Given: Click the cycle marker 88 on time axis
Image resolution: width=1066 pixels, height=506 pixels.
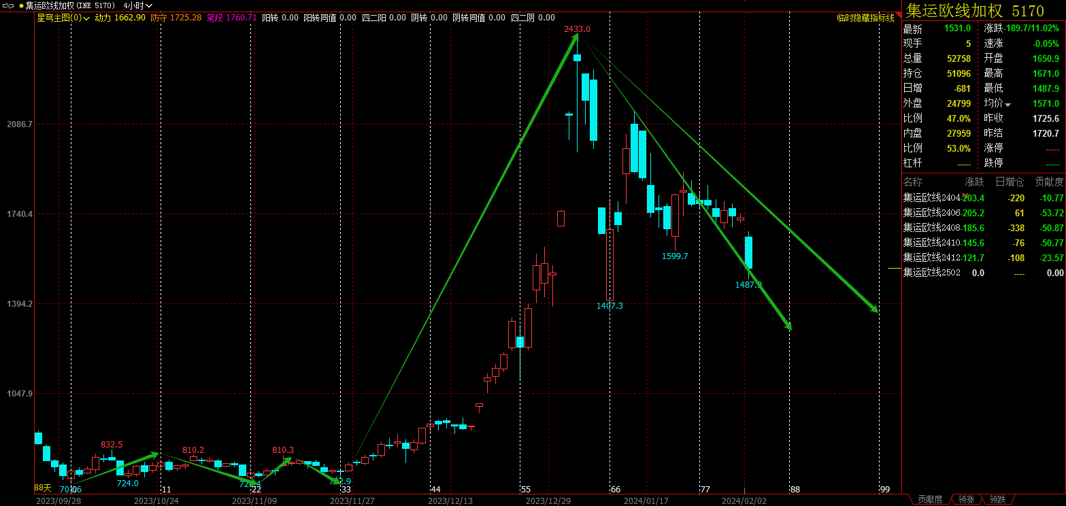Looking at the screenshot, I should tap(795, 489).
